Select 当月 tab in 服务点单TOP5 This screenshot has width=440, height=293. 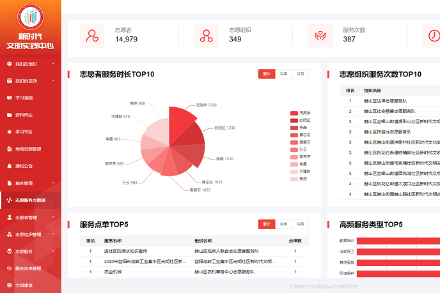pos(300,224)
